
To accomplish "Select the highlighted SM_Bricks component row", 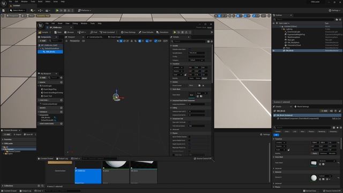I will tap(50, 52).
